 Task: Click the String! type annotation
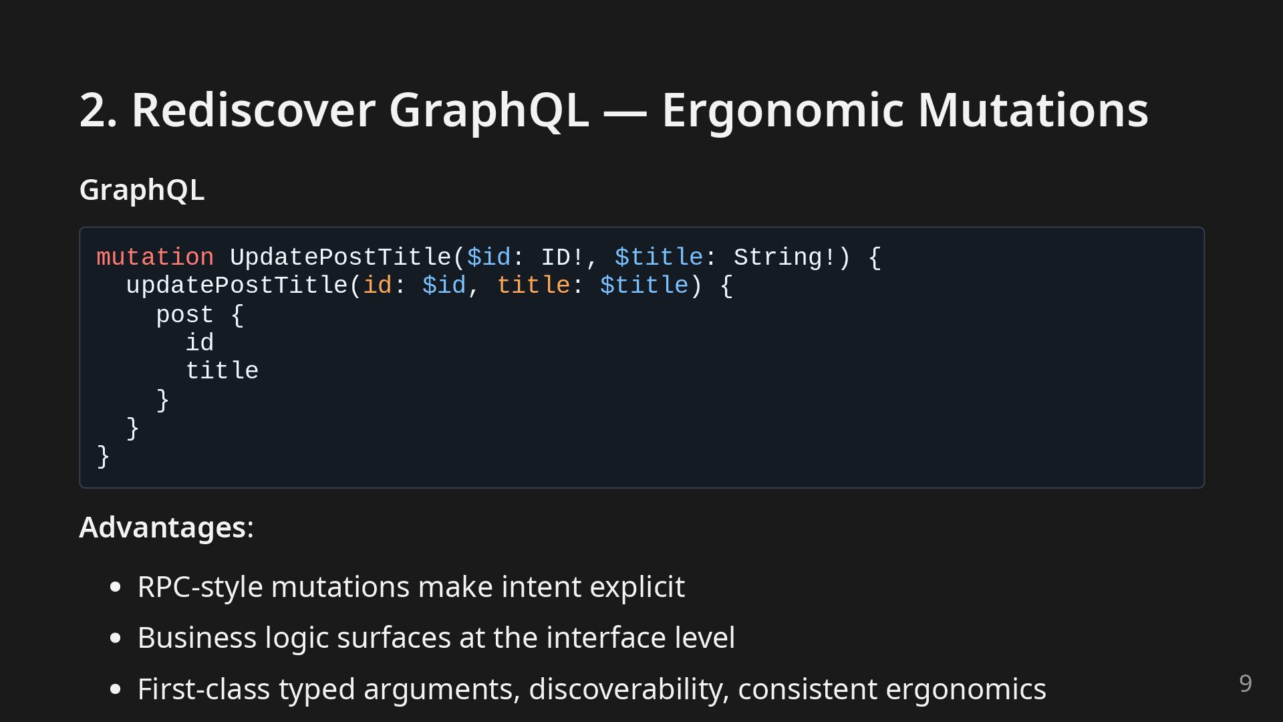[x=785, y=257]
